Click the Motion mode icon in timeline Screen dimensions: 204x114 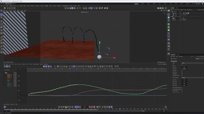click(9, 66)
